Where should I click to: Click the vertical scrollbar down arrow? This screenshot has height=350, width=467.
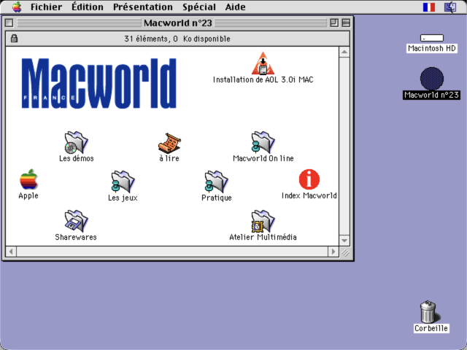click(344, 240)
